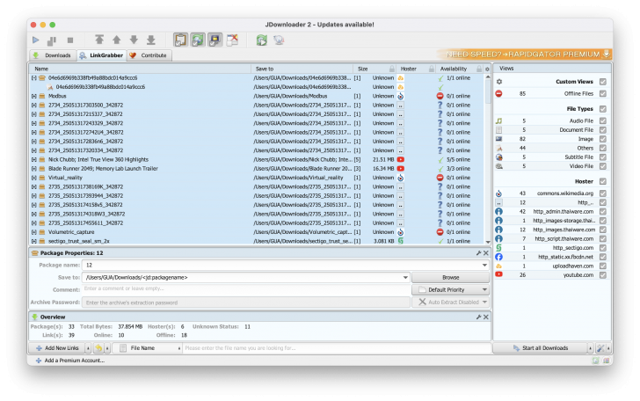
Task: Select the 2735_25051317455611_342872 package row
Action: click(x=257, y=223)
